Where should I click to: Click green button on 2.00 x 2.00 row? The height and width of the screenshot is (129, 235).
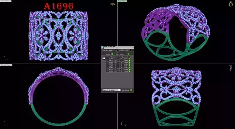pos(129,62)
